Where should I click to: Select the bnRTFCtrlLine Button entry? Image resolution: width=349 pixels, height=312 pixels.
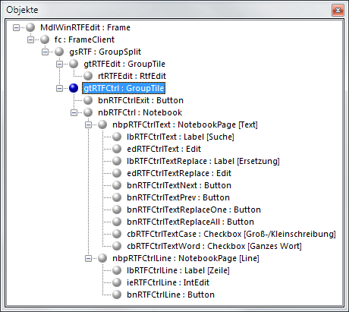171,295
